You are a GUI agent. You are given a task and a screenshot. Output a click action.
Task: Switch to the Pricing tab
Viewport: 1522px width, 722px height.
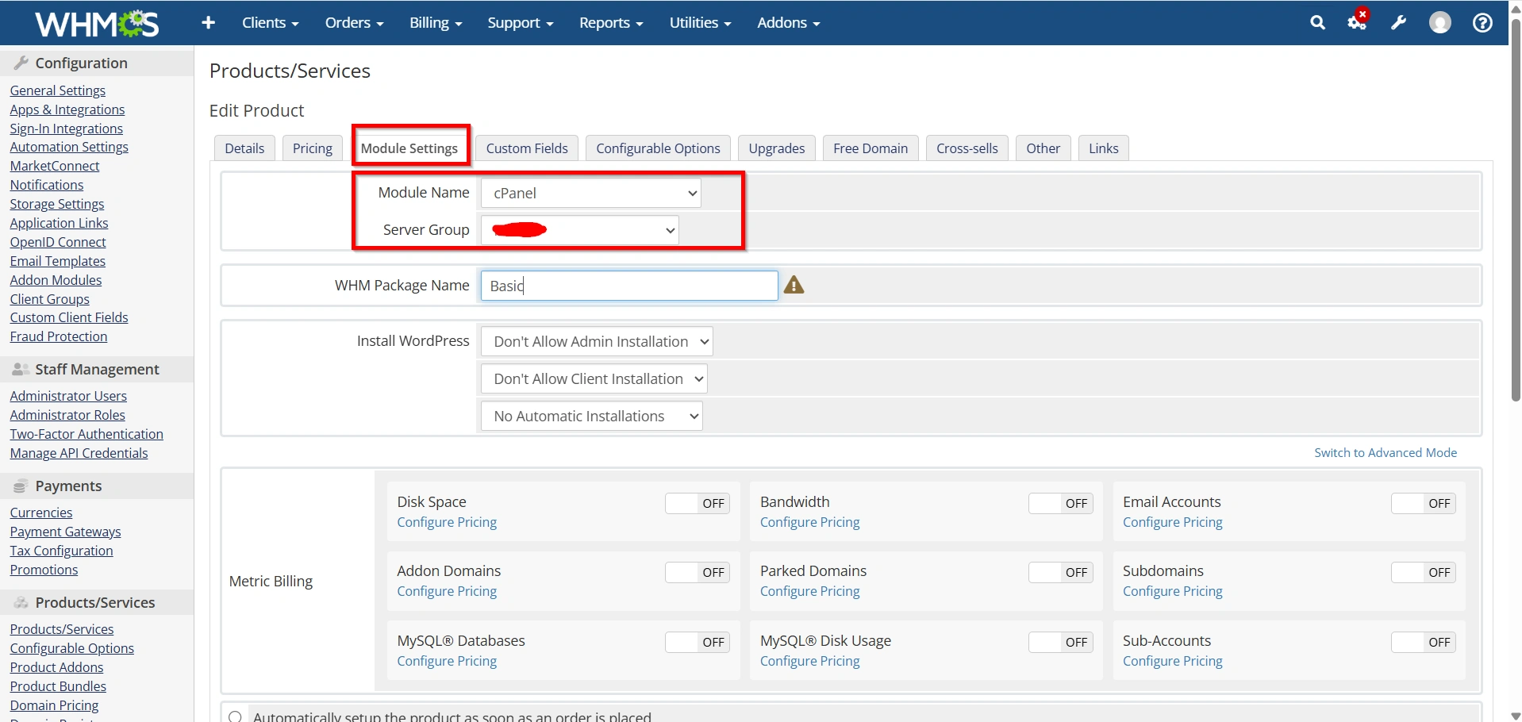click(x=313, y=148)
